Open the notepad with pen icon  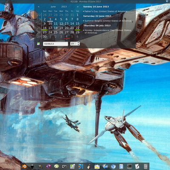coord(137,166)
